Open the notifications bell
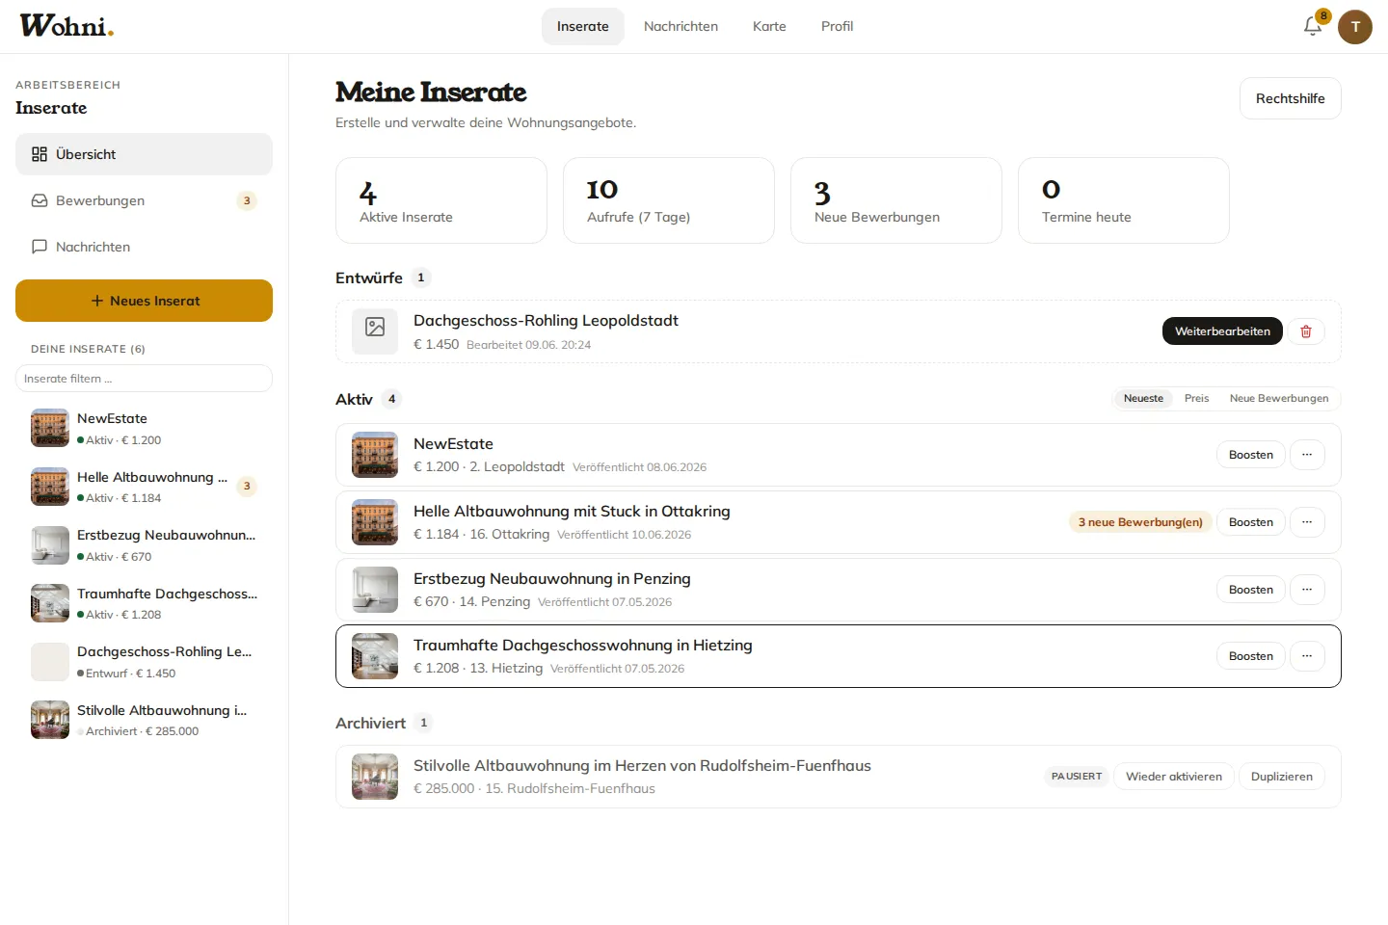The height and width of the screenshot is (925, 1388). click(x=1313, y=27)
